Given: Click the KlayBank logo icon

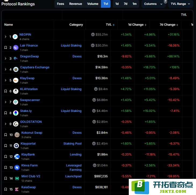Looking at the screenshot, I should coord(17,157).
